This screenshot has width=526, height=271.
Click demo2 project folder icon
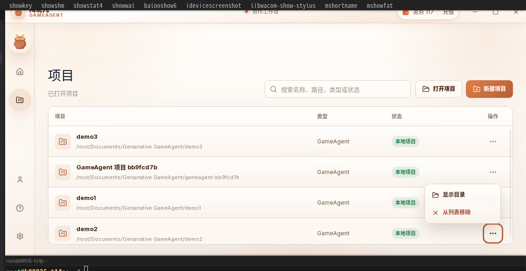pos(63,233)
